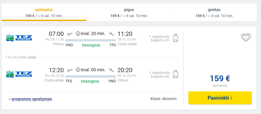This screenshot has width=261, height=114.
Task: Click clock icon beside 6val. 00 min.
Action: [78, 70]
